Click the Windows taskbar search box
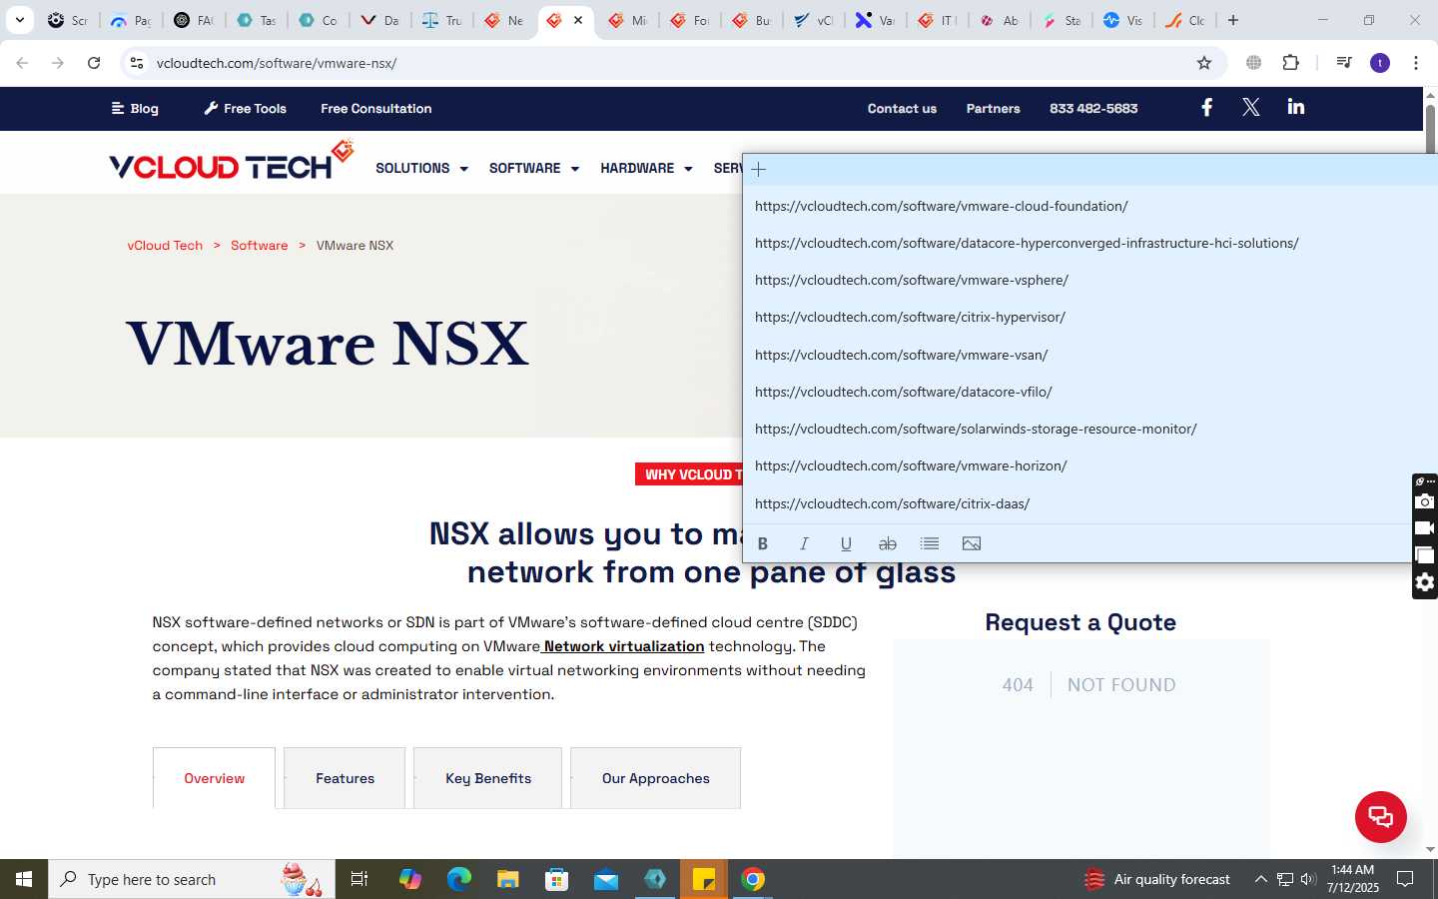 [192, 879]
